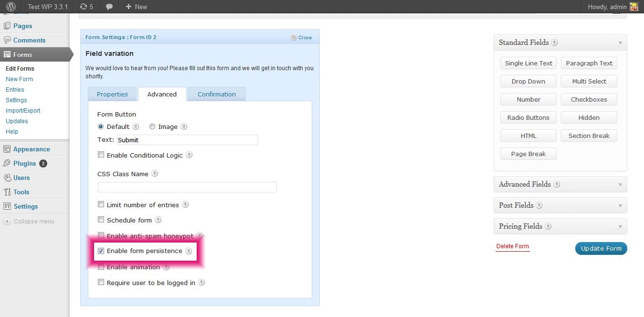Open Entries submenu item
The image size is (644, 317).
15,90
